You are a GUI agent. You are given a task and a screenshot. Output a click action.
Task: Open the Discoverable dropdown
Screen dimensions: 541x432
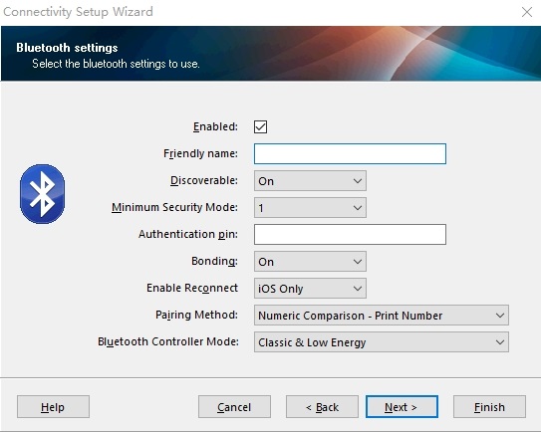pyautogui.click(x=310, y=180)
